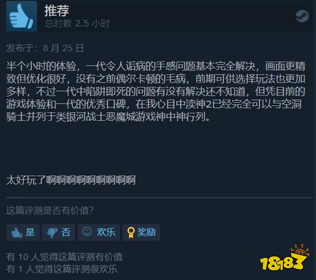Click the thumbs-up icon beside 是
316x280 pixels.
tap(17, 232)
